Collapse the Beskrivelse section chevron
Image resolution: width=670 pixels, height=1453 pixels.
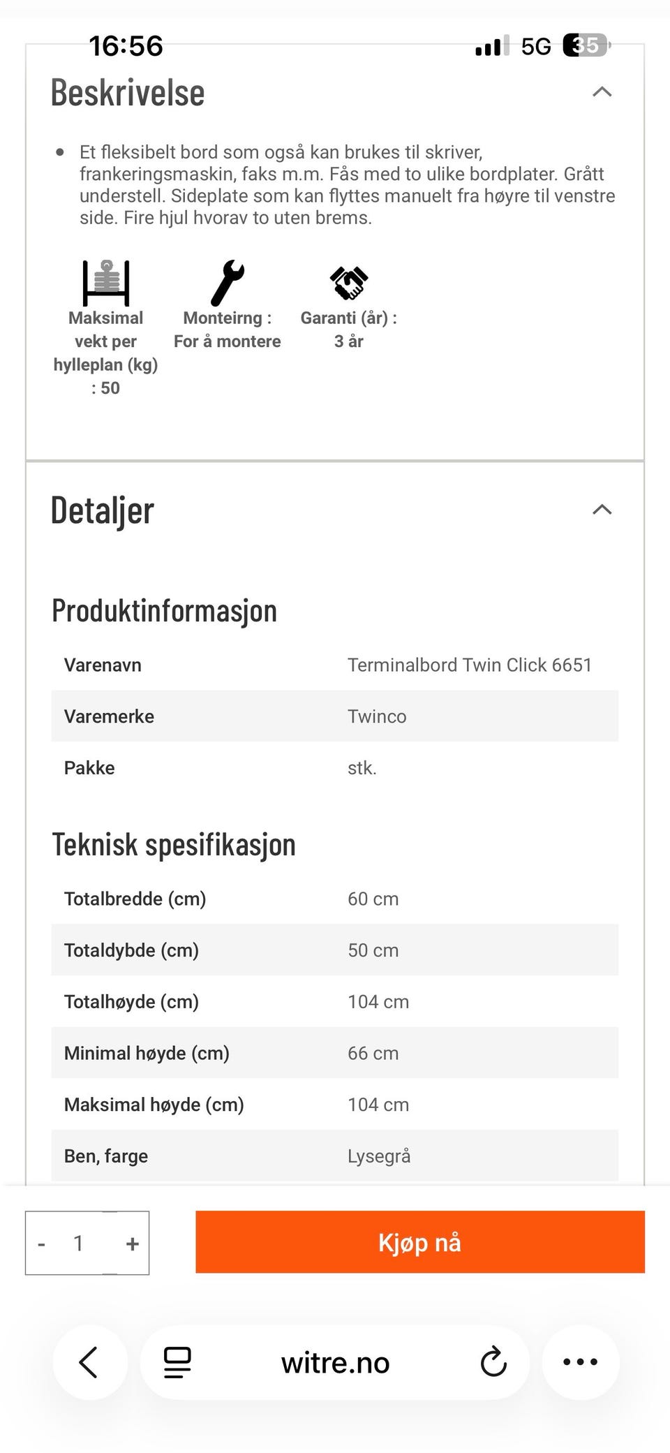click(x=602, y=92)
